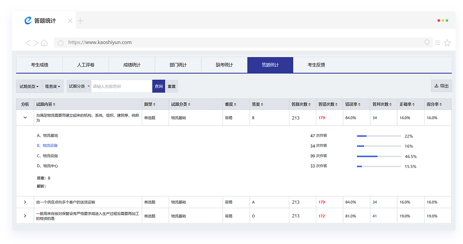Click the 查询 search button
Viewport: 463px width, 244px height.
coord(159,86)
